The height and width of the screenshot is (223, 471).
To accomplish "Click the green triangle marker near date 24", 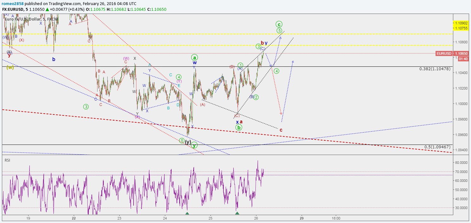I will click(187, 214).
